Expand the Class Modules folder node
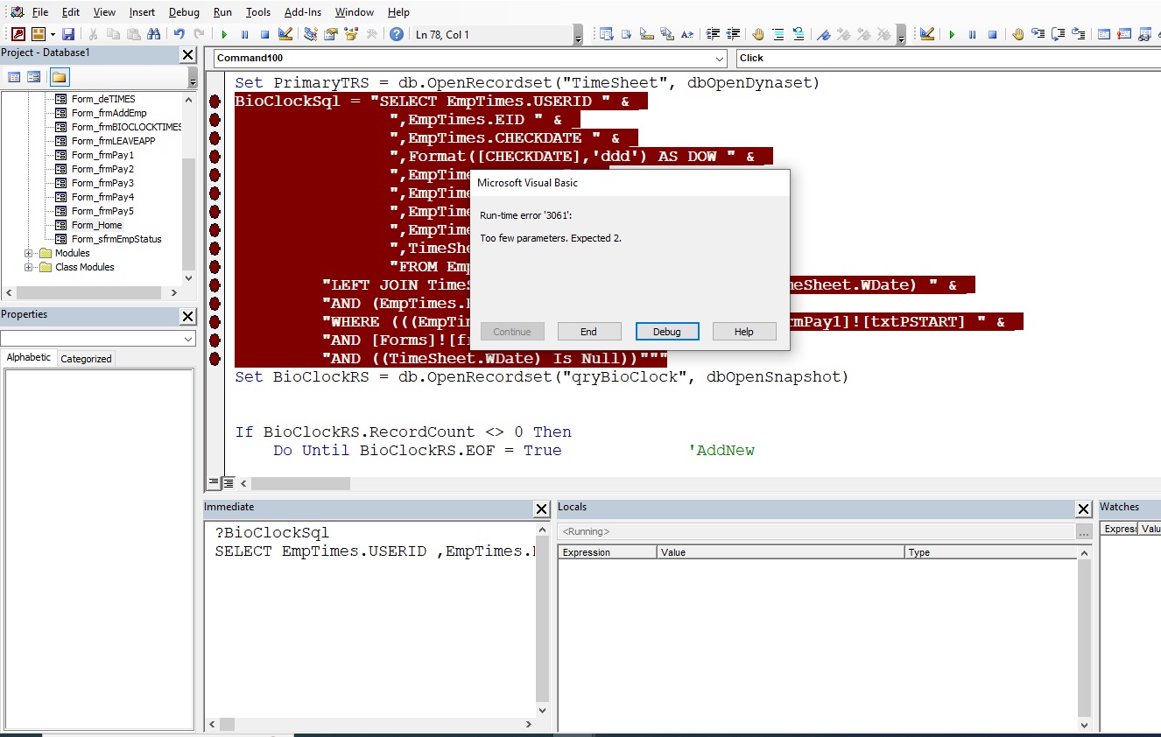1161x737 pixels. (29, 267)
